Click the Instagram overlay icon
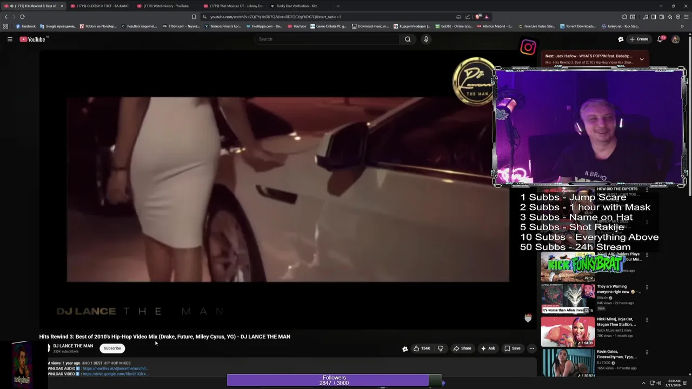This screenshot has width=692, height=389. coord(528,48)
